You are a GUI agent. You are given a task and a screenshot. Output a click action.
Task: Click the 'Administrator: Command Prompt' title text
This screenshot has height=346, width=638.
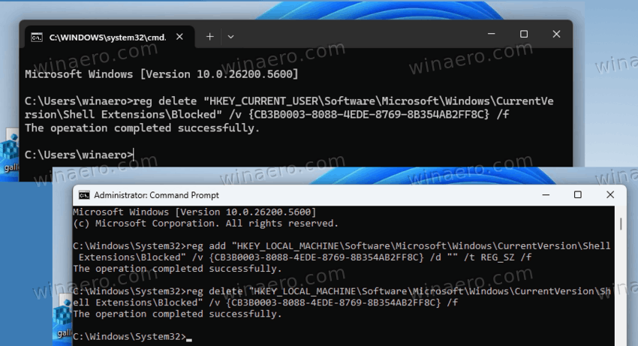pos(156,195)
